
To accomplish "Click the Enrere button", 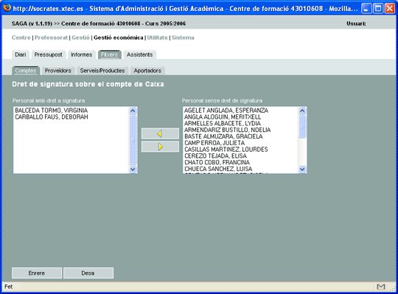I will pyautogui.click(x=37, y=273).
